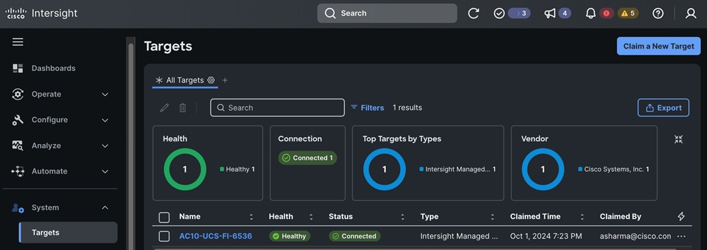Click the green Health donut chart
Screen dimensions: 707x250
[185, 169]
